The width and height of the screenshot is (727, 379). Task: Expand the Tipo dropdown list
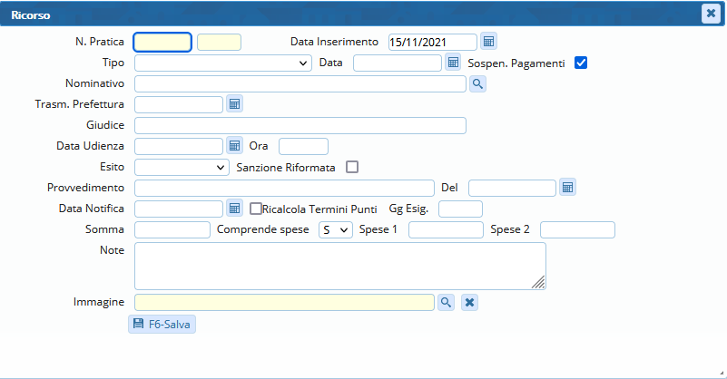pos(223,63)
